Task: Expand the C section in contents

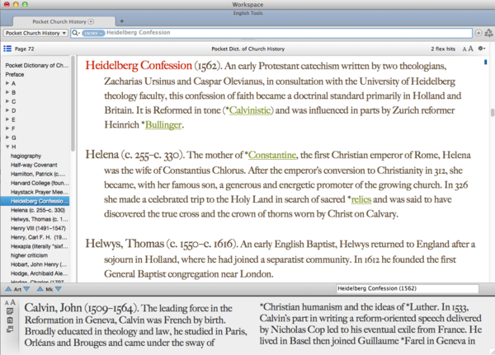Action: (x=7, y=101)
